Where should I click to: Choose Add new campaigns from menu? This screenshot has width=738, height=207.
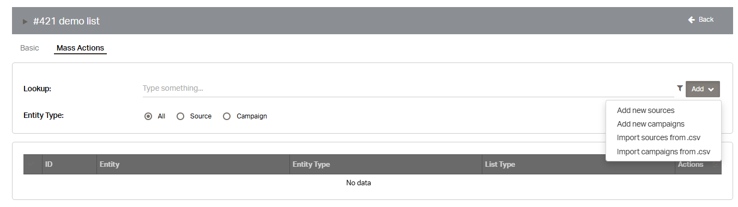650,124
